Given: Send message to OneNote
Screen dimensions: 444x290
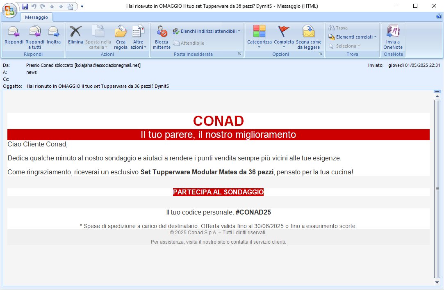Looking at the screenshot, I should 393,37.
